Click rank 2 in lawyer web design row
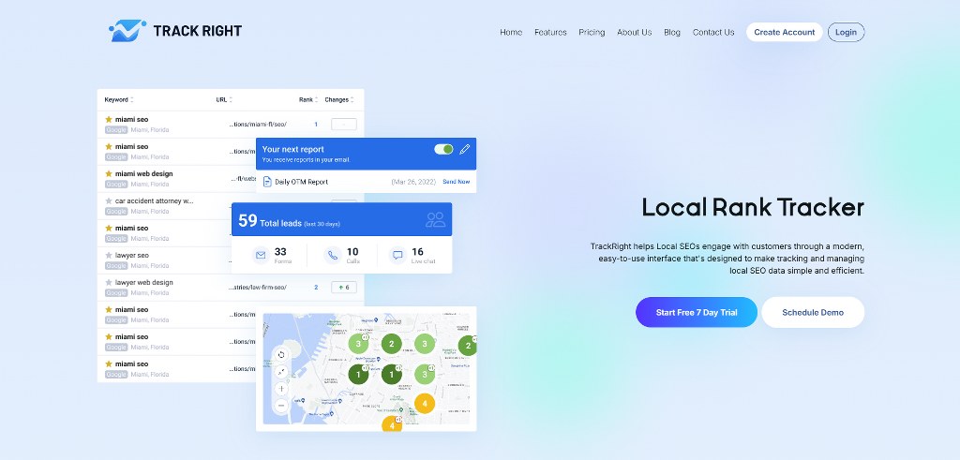This screenshot has width=960, height=460. click(x=316, y=288)
